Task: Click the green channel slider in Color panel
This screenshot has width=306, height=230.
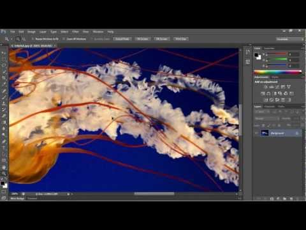Action: click(x=276, y=59)
